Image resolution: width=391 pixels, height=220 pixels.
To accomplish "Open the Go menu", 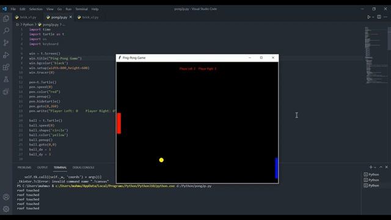I will (59, 9).
